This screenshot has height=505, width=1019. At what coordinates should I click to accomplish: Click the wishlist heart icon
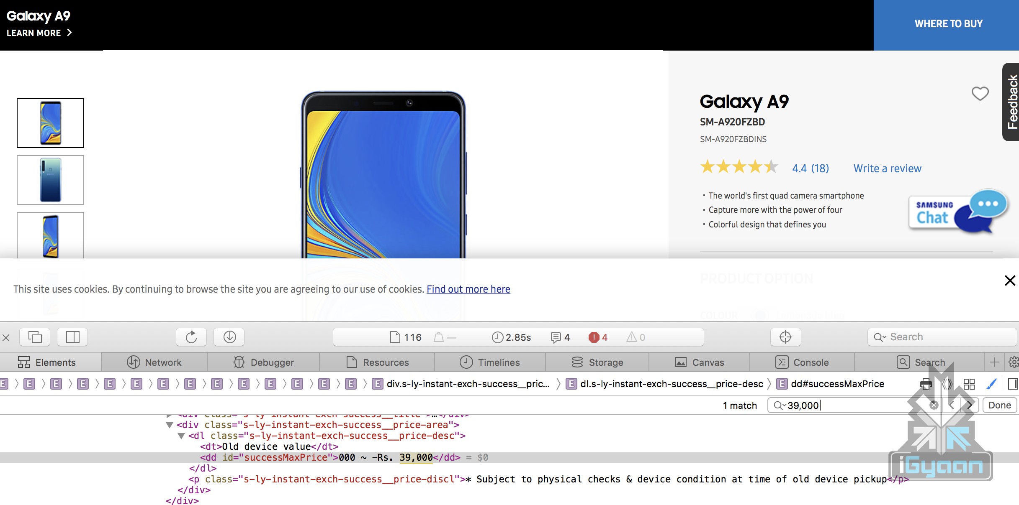(x=980, y=93)
